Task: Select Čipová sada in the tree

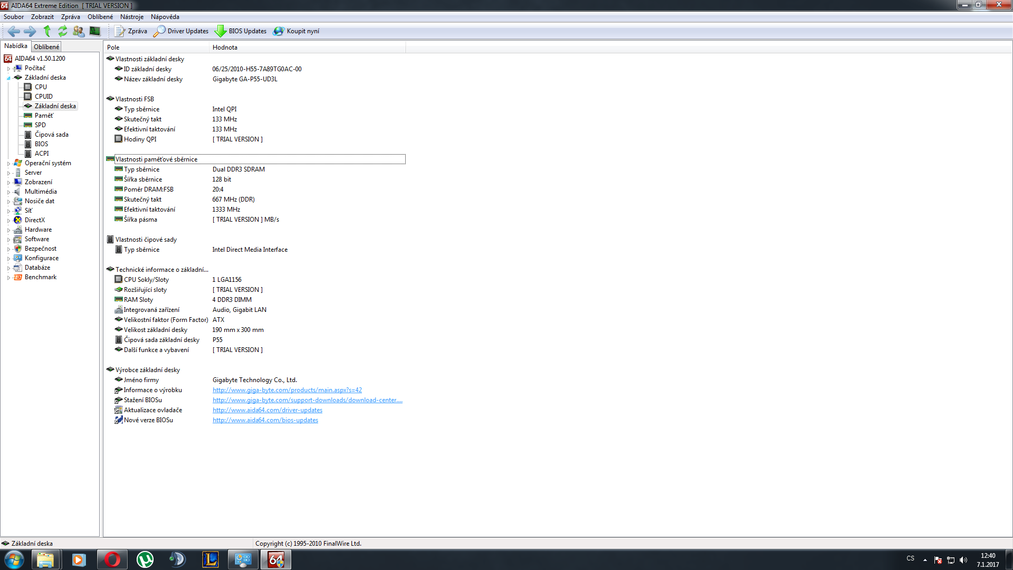Action: [52, 135]
